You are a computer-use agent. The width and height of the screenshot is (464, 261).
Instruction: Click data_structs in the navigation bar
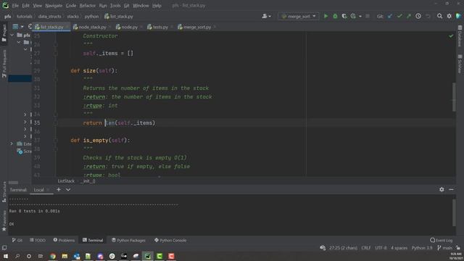tap(50, 17)
